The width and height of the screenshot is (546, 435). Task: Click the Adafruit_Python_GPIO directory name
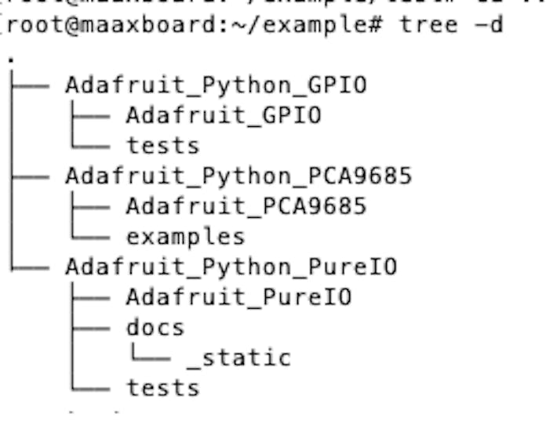pyautogui.click(x=216, y=85)
